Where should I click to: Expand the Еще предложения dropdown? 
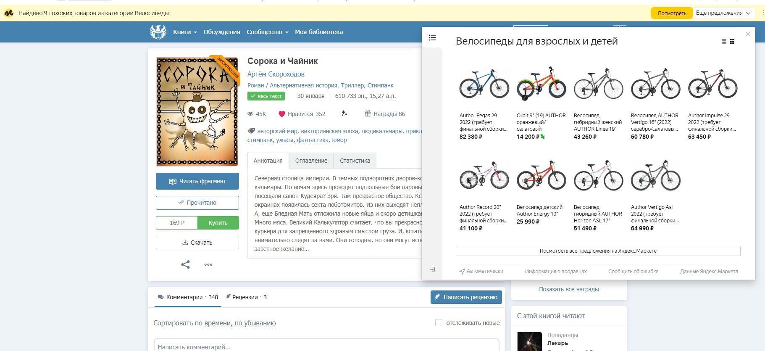coord(723,13)
